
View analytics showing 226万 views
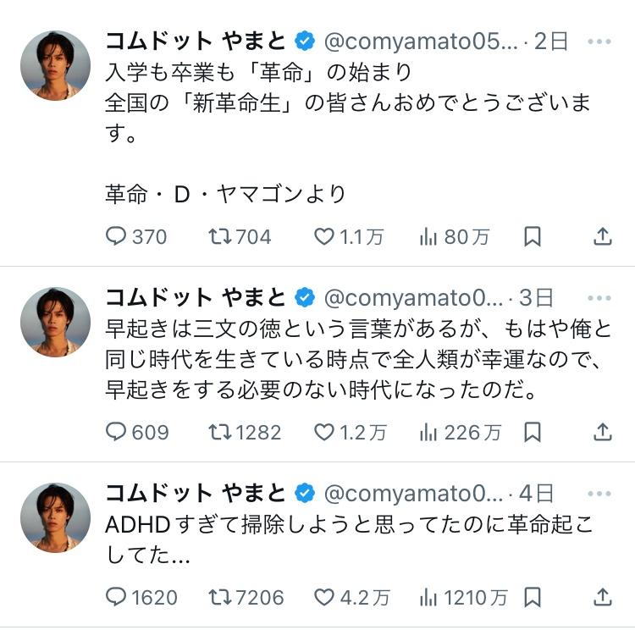tap(460, 432)
